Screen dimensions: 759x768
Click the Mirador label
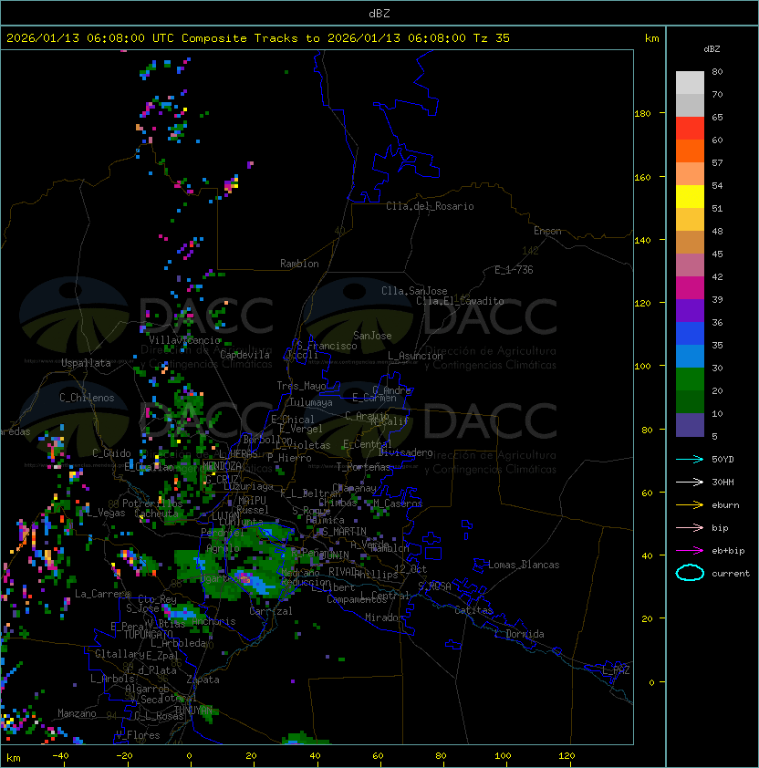[x=385, y=618]
